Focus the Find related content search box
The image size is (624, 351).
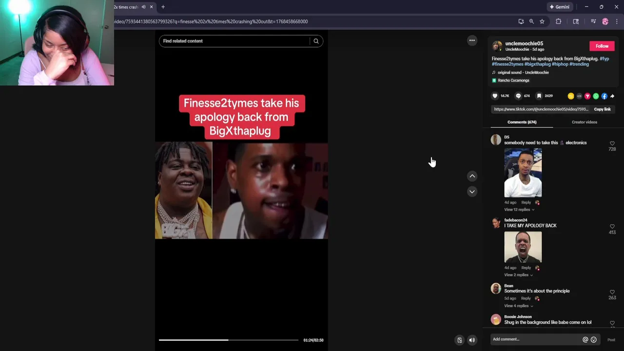[234, 41]
